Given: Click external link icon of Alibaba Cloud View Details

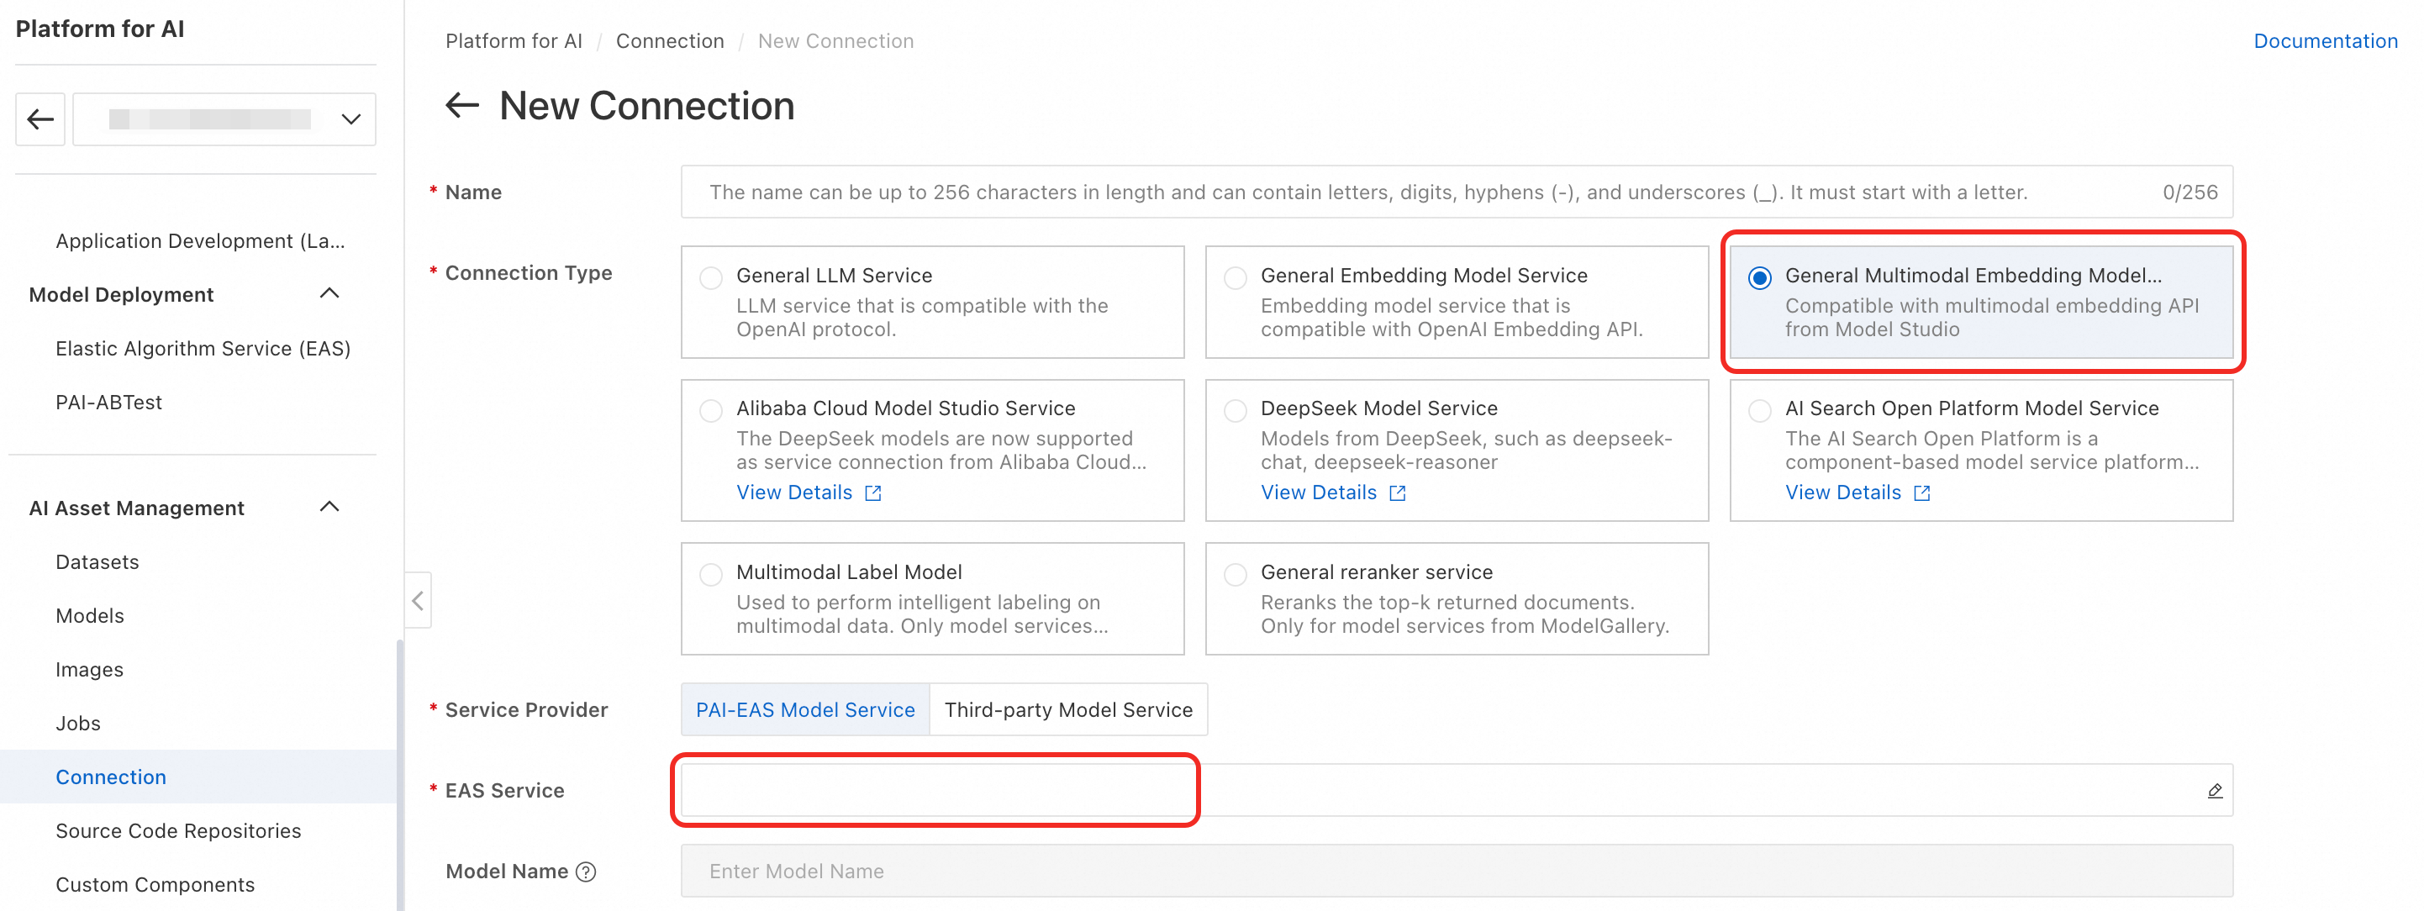Looking at the screenshot, I should pos(873,493).
